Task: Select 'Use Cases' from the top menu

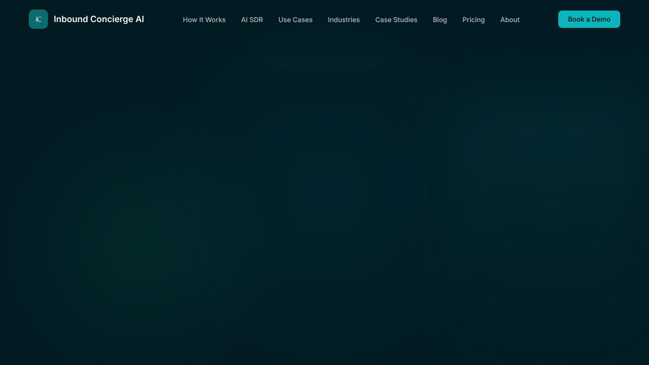Action: 295,20
